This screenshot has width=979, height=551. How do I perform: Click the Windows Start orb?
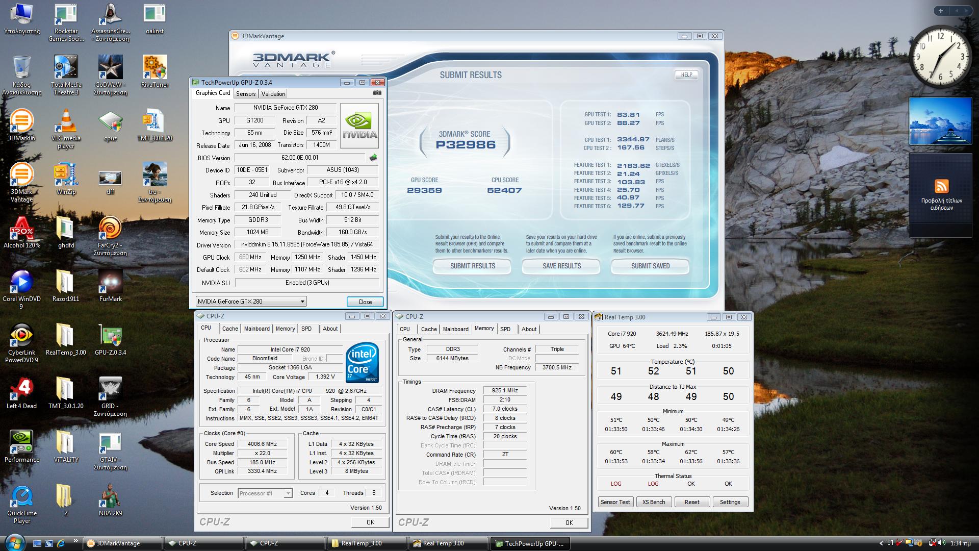(x=14, y=542)
